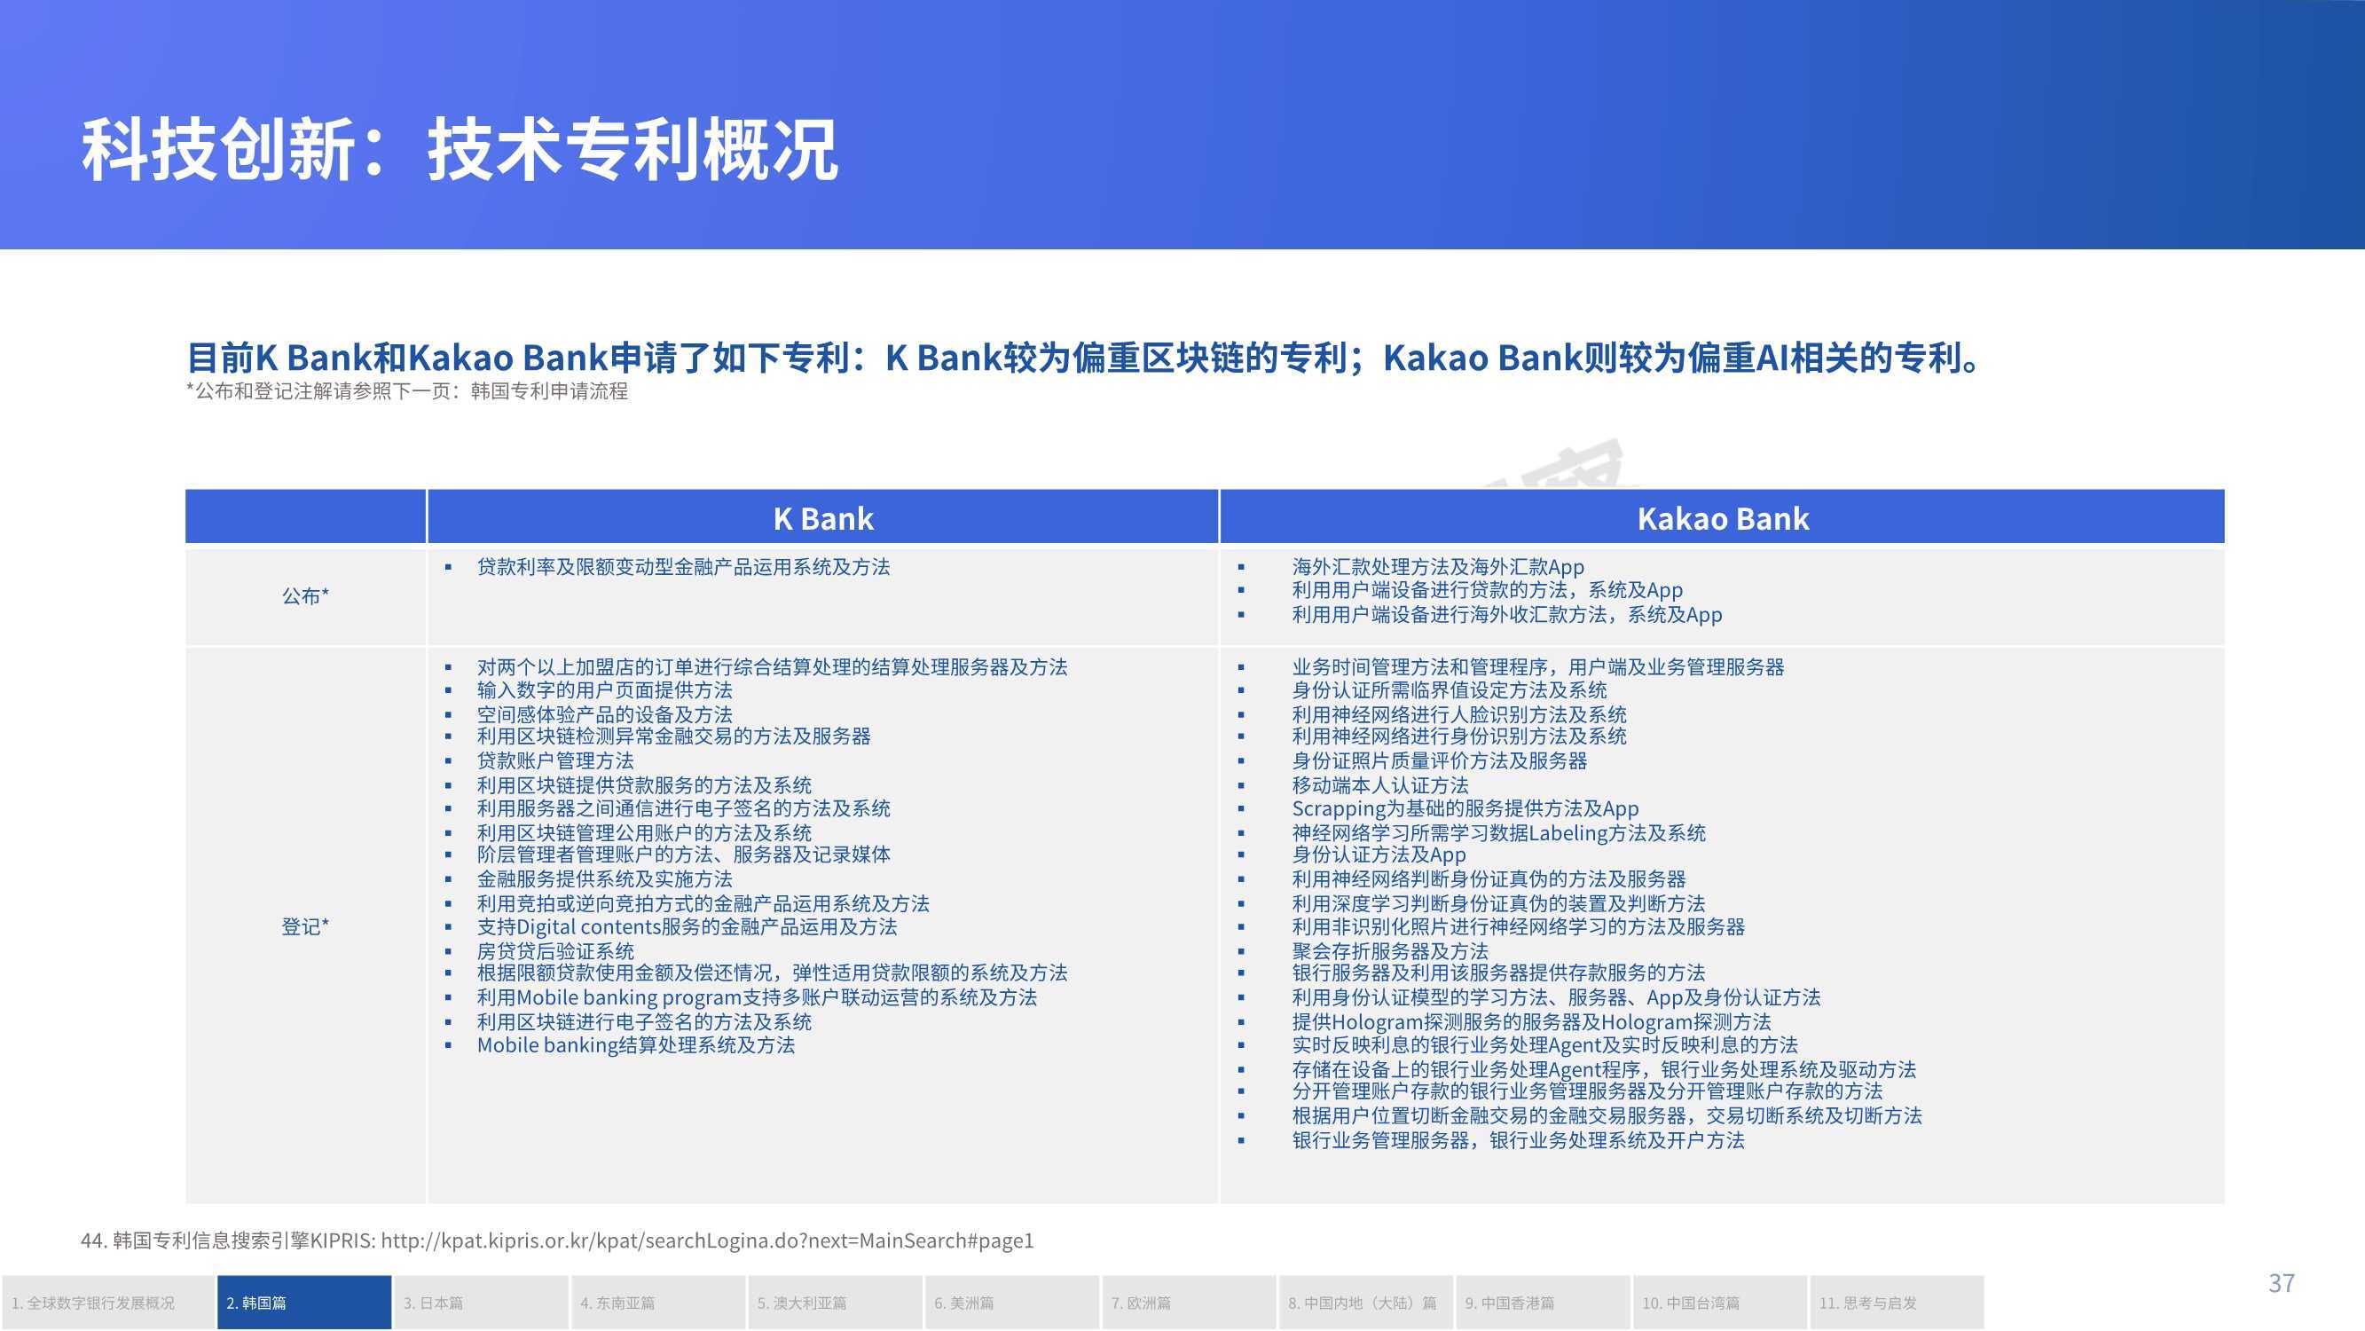Select 贷款账户管理方法 item
Image resolution: width=2365 pixels, height=1331 pixels.
point(555,760)
